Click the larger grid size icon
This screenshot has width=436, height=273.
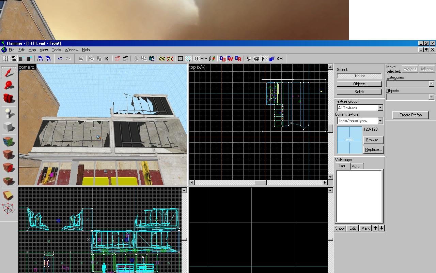[x=29, y=59]
